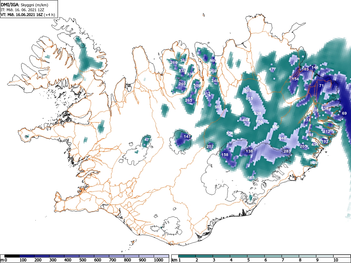Click the visibility value '238'
Image resolution: width=351 pixels, height=263 pixels.
tap(182, 71)
